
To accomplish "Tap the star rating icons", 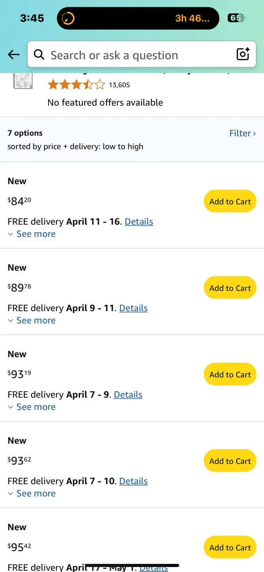I will (x=76, y=85).
